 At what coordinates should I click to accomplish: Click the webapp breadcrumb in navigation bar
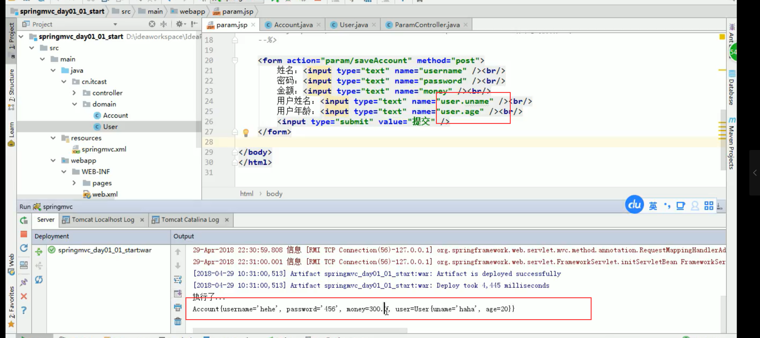tap(192, 12)
